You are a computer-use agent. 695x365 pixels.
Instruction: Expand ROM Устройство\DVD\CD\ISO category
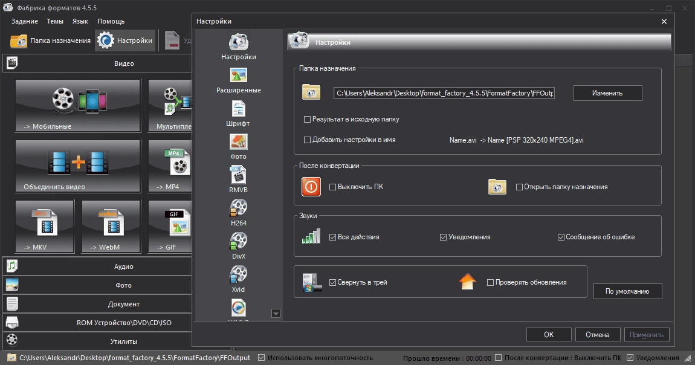[97, 323]
